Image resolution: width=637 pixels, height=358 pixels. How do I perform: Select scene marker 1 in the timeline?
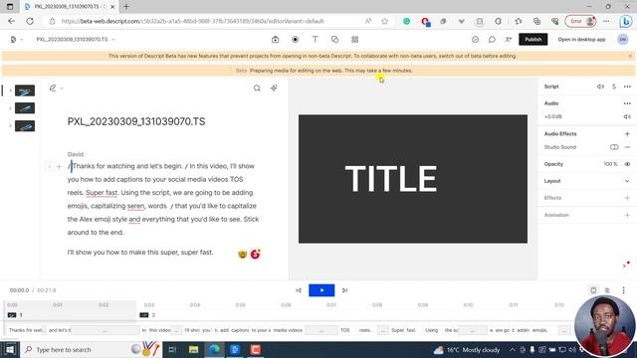click(15, 315)
